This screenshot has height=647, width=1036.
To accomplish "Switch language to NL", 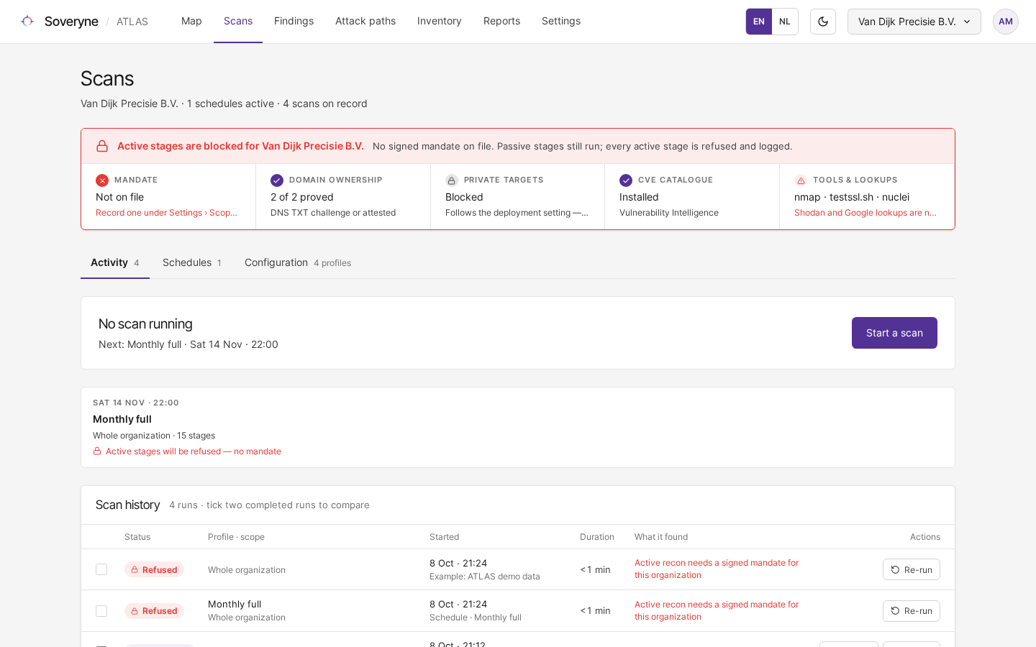I will coord(785,22).
